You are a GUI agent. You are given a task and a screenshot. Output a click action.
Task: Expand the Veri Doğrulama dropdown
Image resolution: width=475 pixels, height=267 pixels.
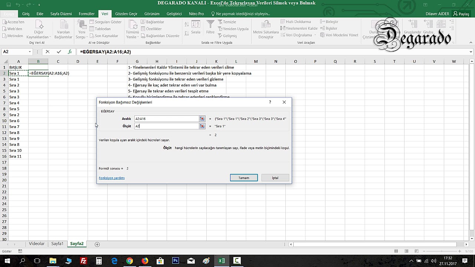[x=315, y=35]
